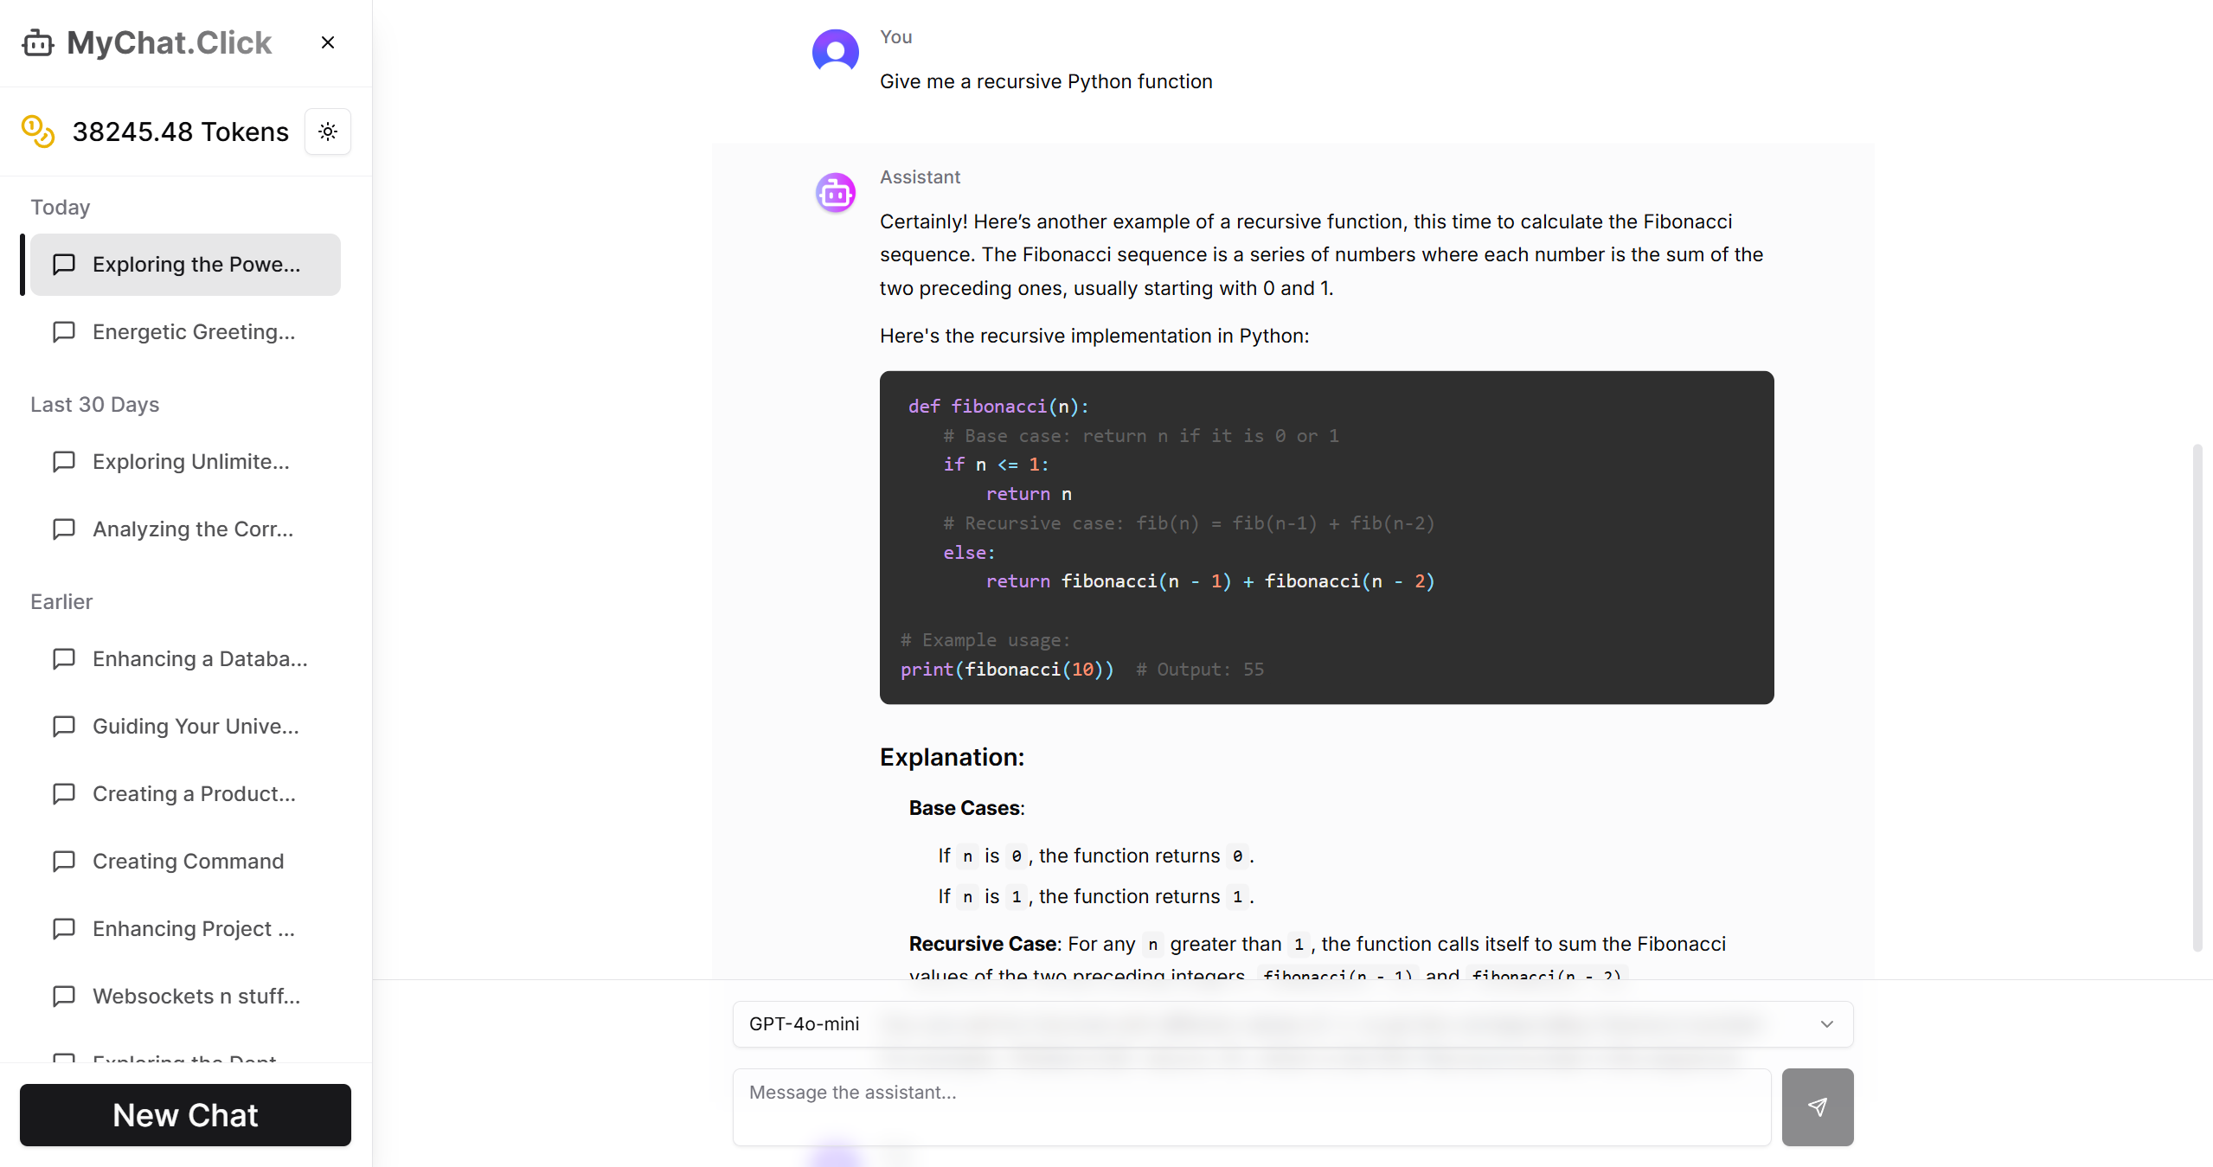This screenshot has height=1167, width=2213.
Task: Toggle the light/dark theme sun button
Action: click(x=328, y=131)
